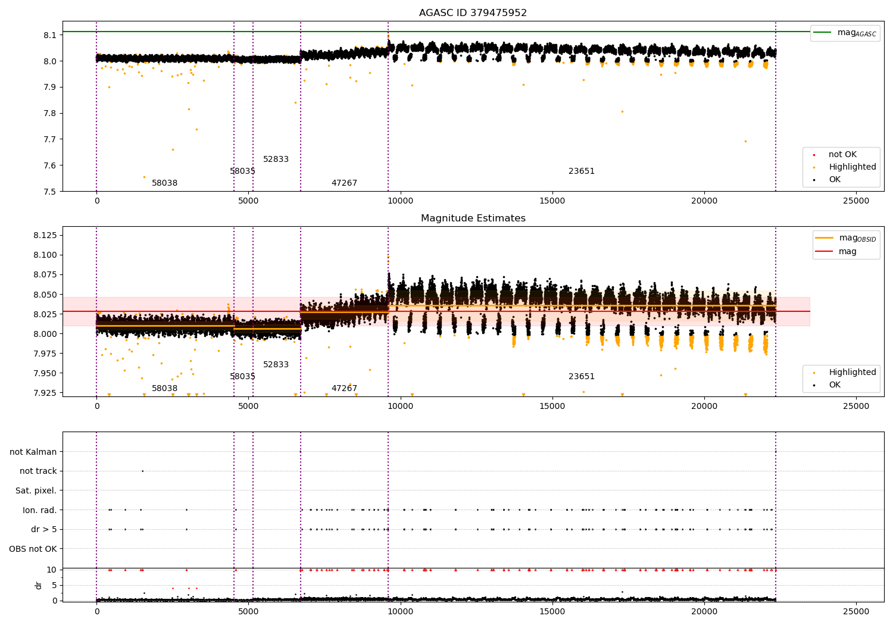The height and width of the screenshot is (625, 893).
Task: Click the 'not Kalman' axis label
Action: click(x=33, y=452)
